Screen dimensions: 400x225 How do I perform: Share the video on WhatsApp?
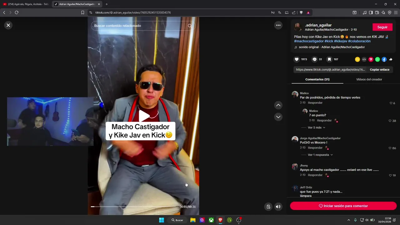point(377,59)
